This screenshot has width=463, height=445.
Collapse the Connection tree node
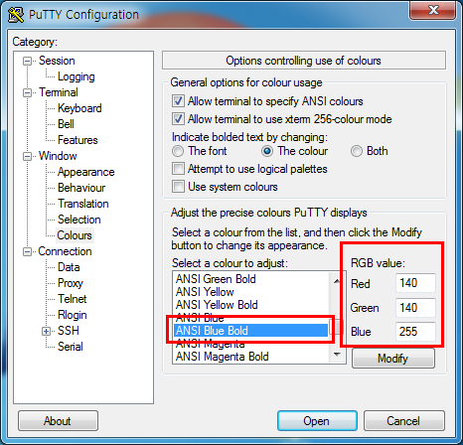27,251
